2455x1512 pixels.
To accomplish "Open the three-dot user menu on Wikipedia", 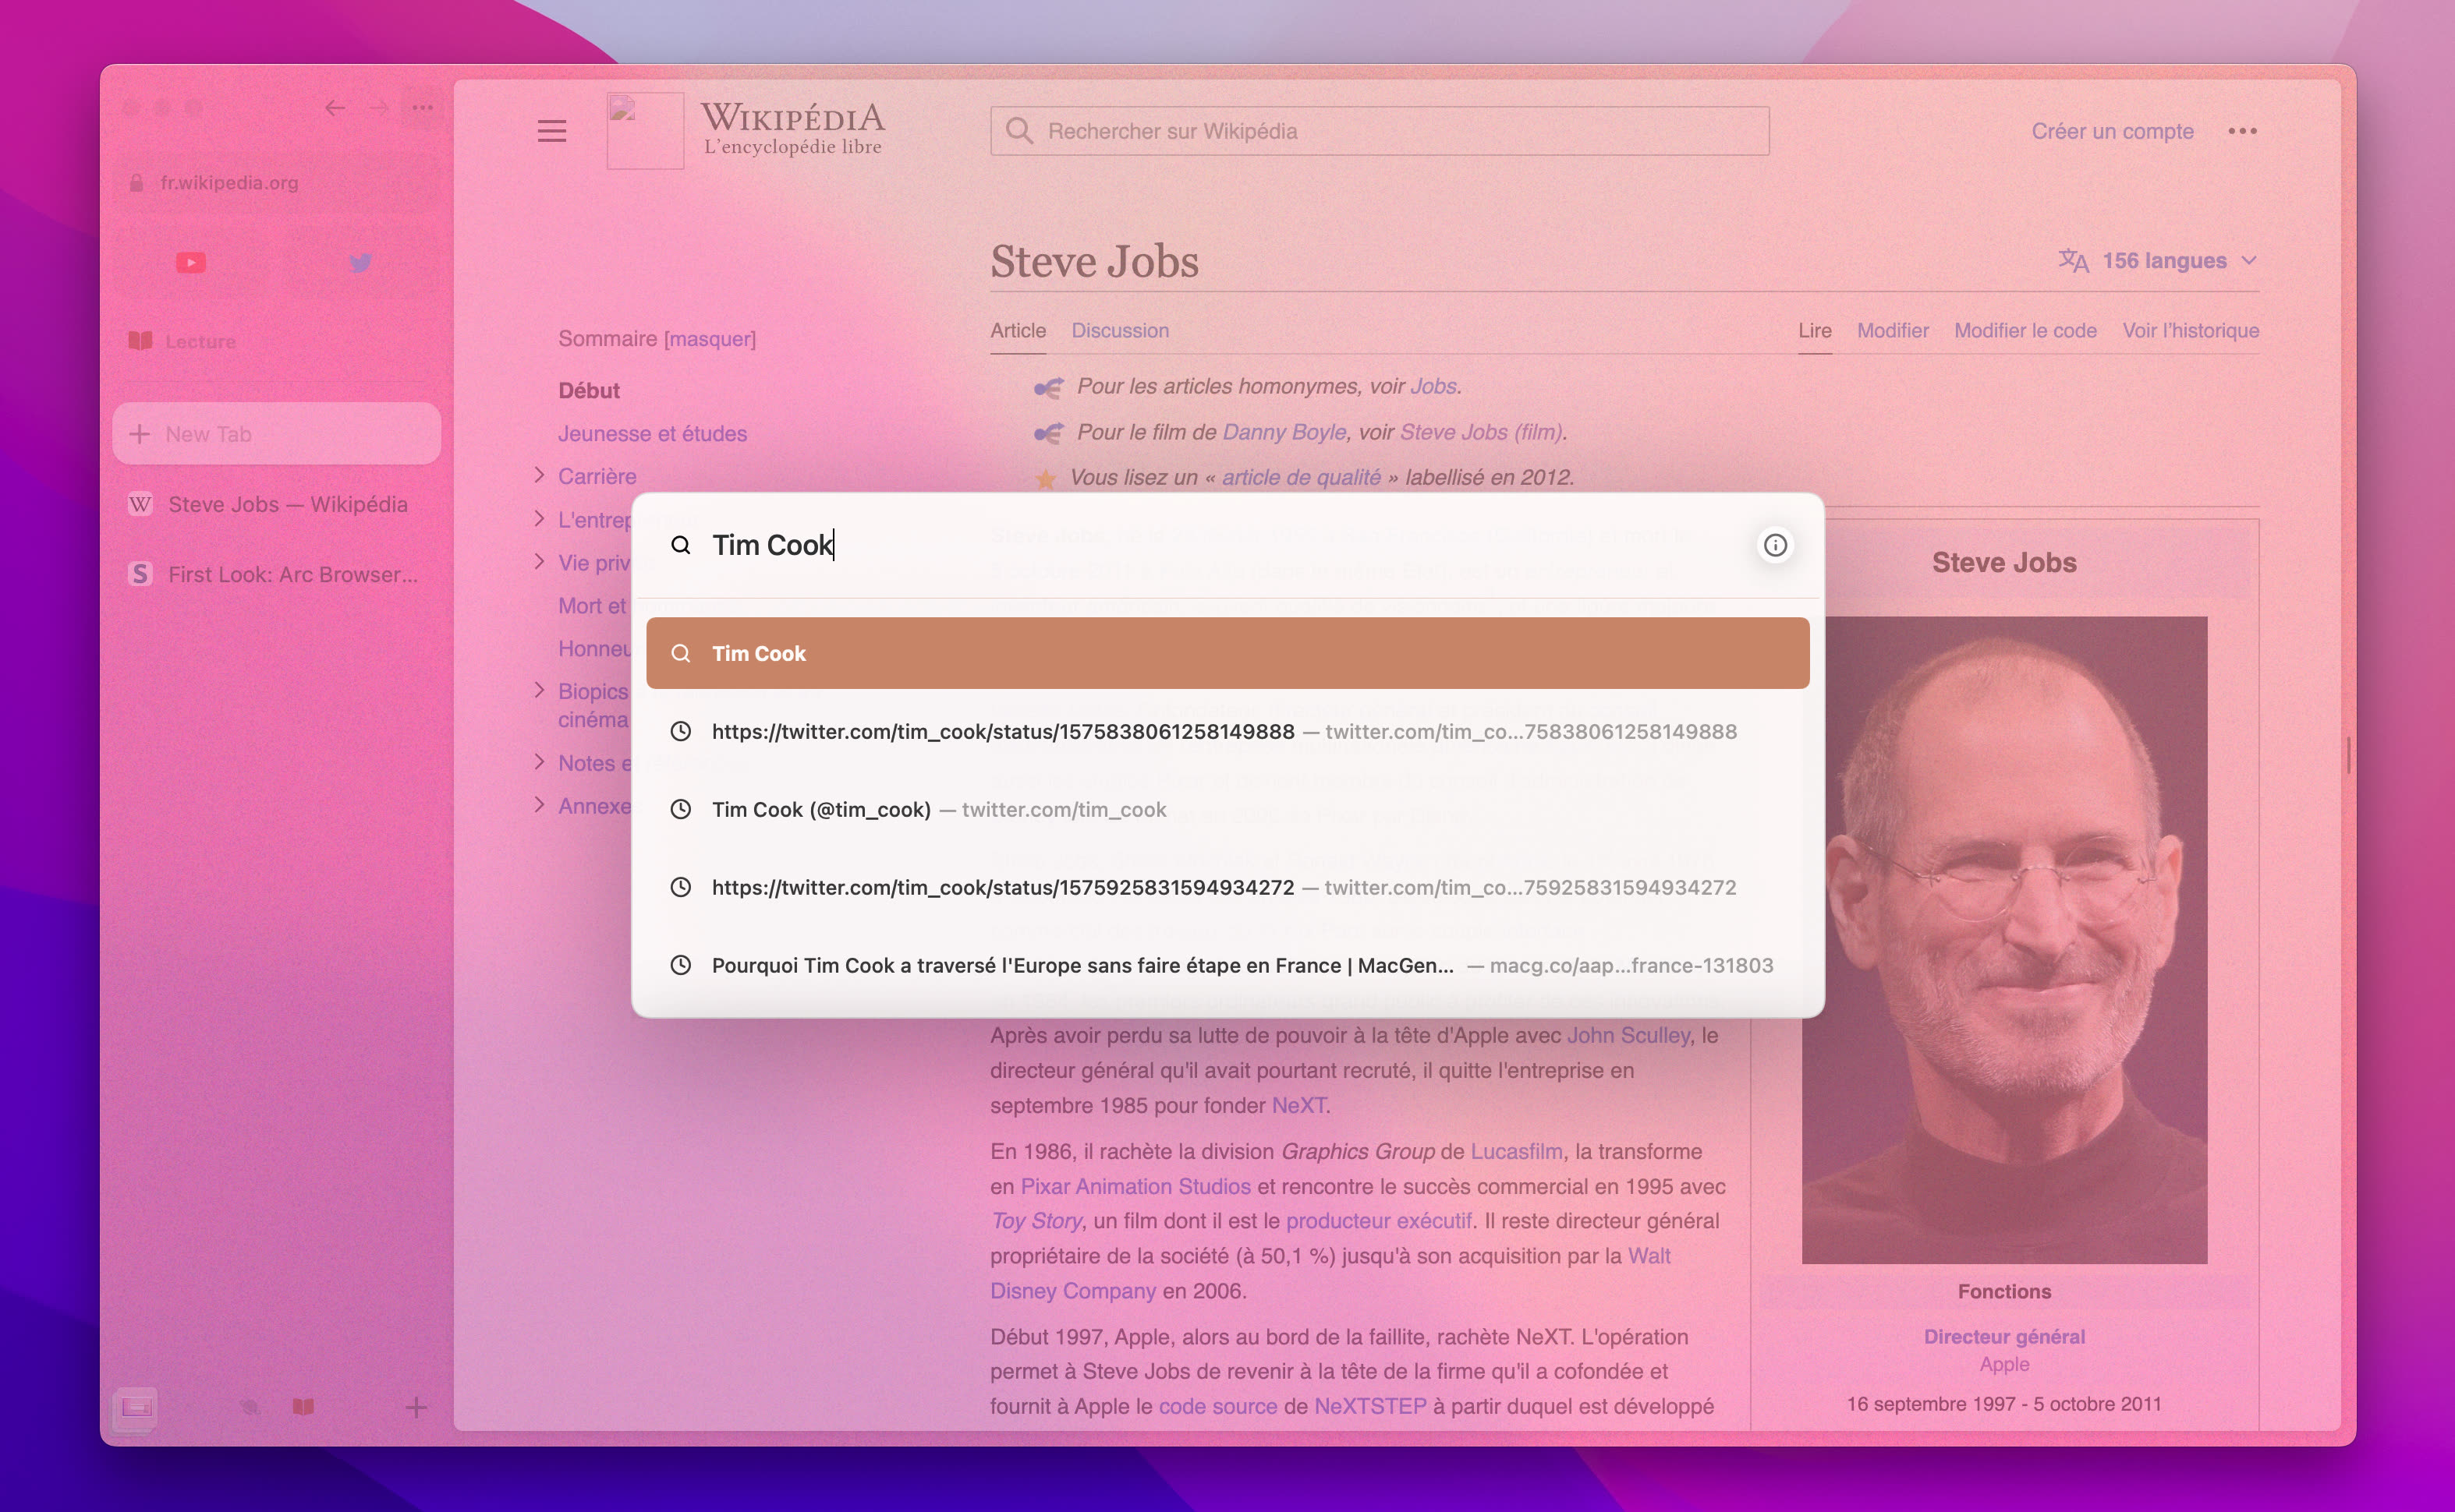I will (x=2242, y=131).
